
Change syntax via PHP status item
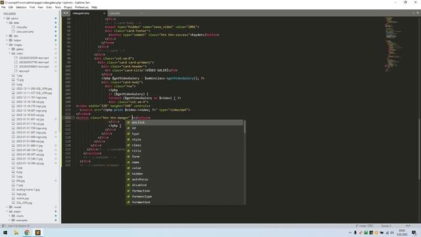408,226
